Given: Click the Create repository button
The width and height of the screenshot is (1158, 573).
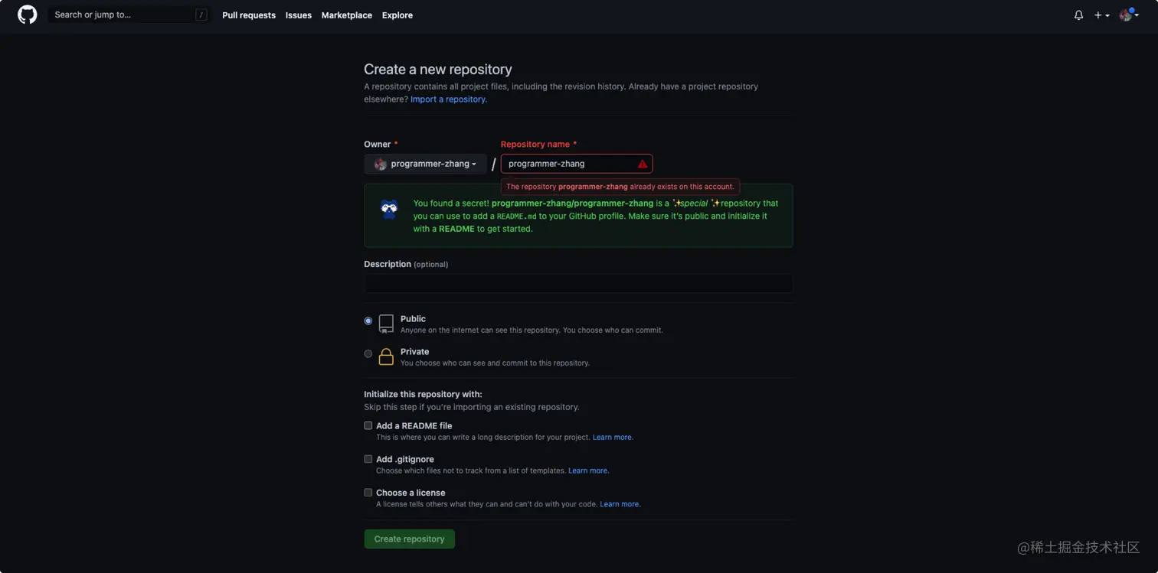Looking at the screenshot, I should [x=410, y=539].
